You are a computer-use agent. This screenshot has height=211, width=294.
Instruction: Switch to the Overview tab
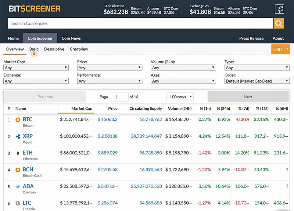15,49
